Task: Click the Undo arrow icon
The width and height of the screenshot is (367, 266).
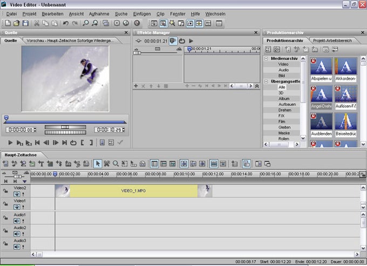Action: tap(66, 23)
